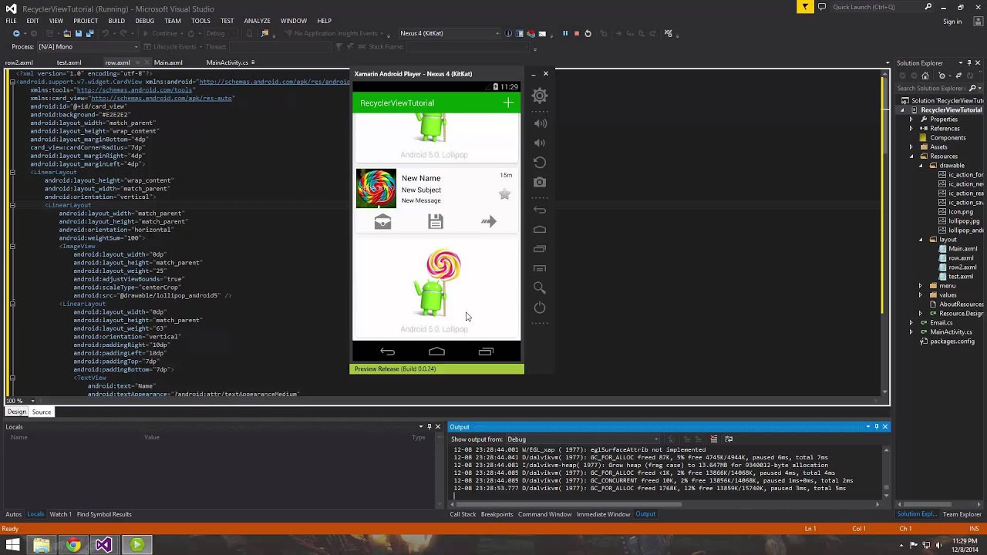Screen dimensions: 987x555
Task: Open the Process [N/A] Mono dropdown
Action: (x=87, y=46)
